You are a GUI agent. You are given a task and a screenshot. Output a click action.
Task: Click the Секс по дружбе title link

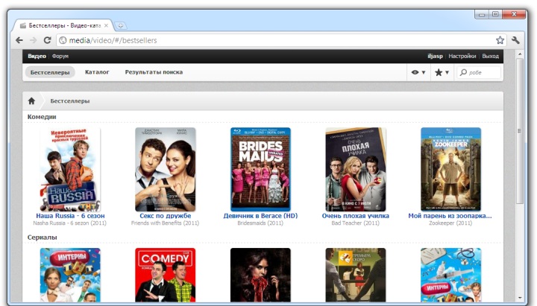pos(166,216)
